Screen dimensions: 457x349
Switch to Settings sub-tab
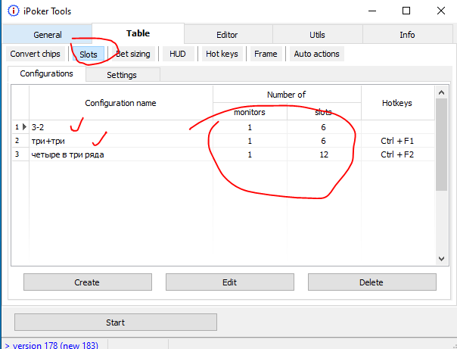[x=122, y=75]
